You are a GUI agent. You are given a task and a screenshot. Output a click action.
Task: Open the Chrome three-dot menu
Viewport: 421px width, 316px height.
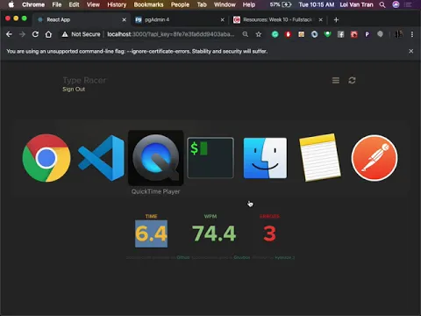pyautogui.click(x=412, y=34)
